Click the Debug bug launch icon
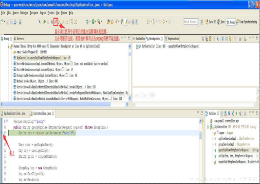This screenshot has height=184, width=260. 87,22
